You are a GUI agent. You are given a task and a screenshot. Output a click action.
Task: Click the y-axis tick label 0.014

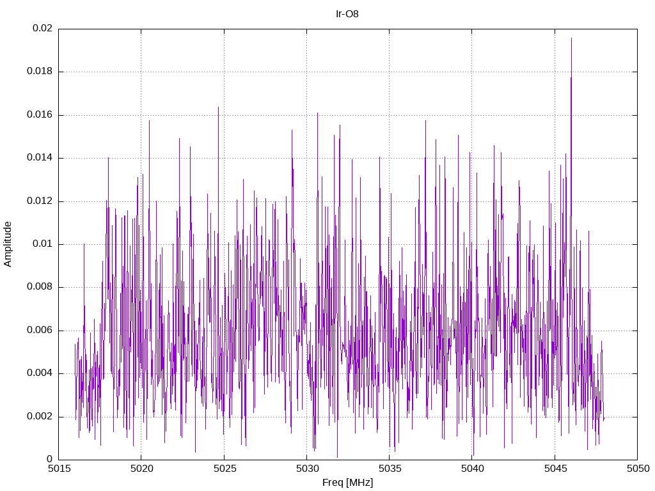click(x=40, y=158)
